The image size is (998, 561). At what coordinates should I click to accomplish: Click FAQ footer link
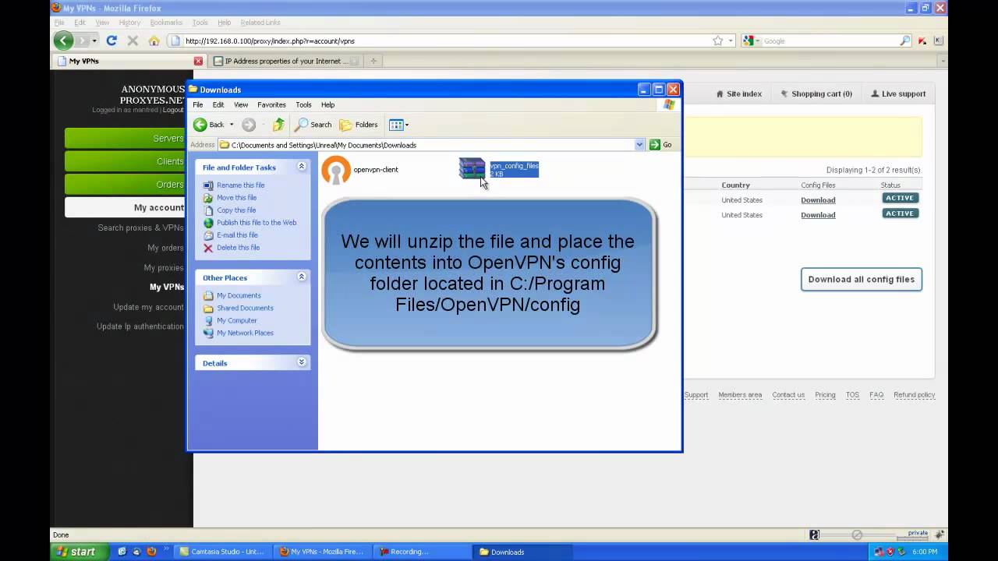pos(876,395)
